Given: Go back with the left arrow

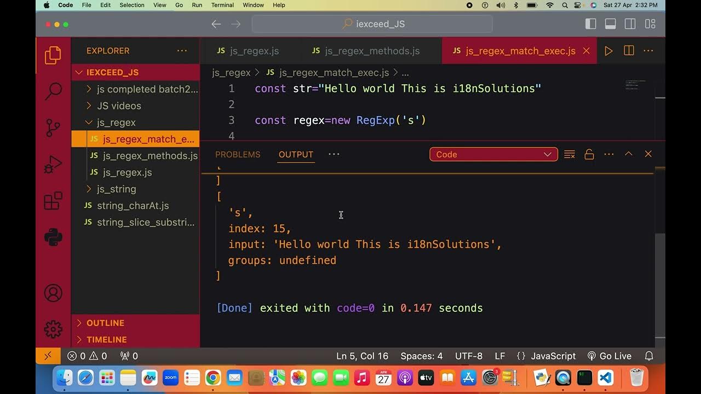Looking at the screenshot, I should coord(216,24).
